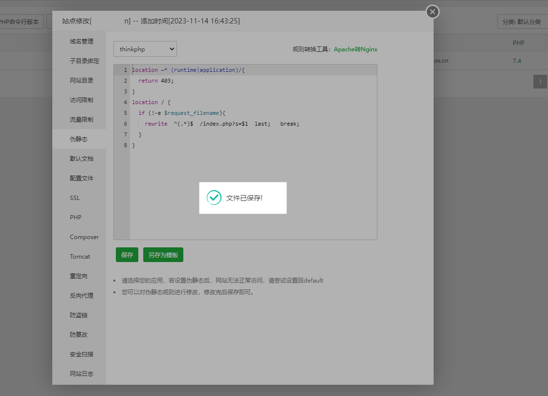Close the site modification dialog
Viewport: 548px width, 396px height.
(x=432, y=12)
